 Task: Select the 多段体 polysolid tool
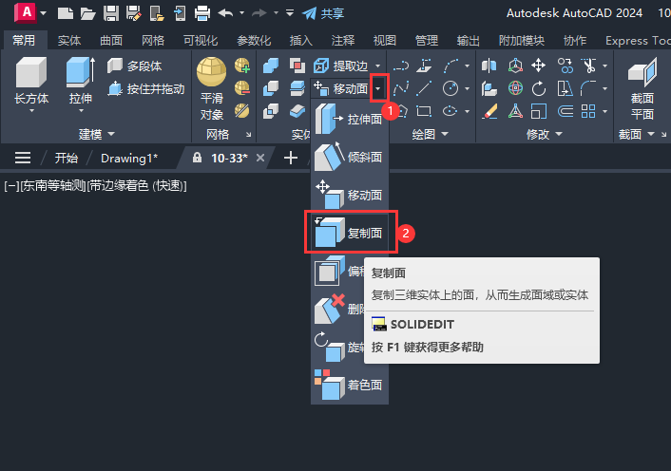[135, 66]
